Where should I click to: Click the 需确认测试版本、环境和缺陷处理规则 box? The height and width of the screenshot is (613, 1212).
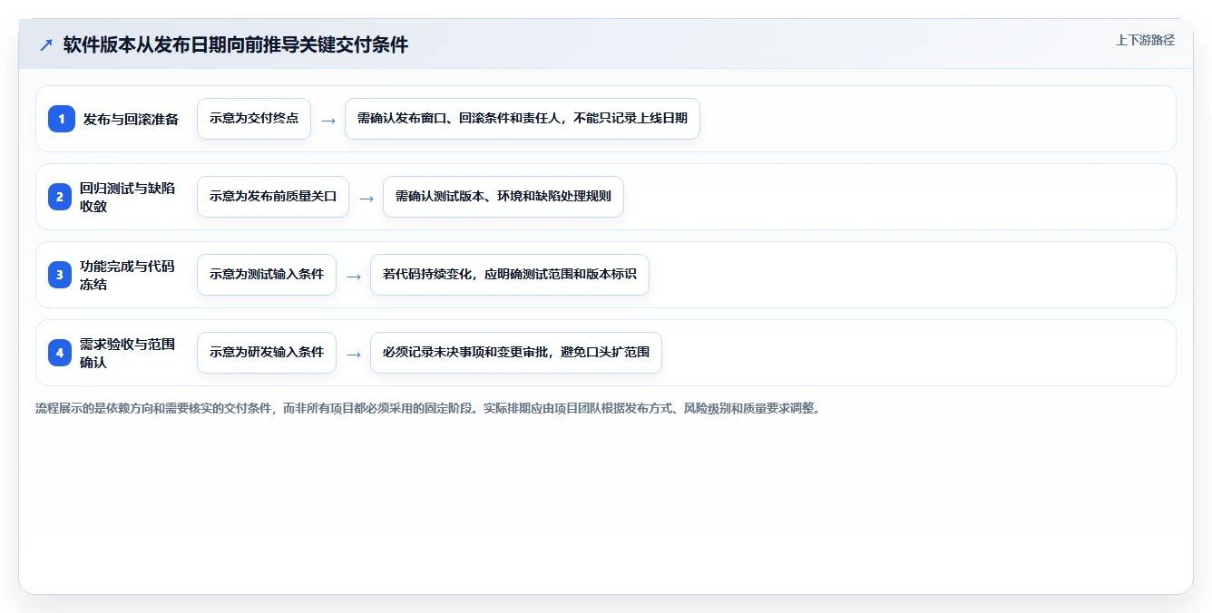coord(503,197)
